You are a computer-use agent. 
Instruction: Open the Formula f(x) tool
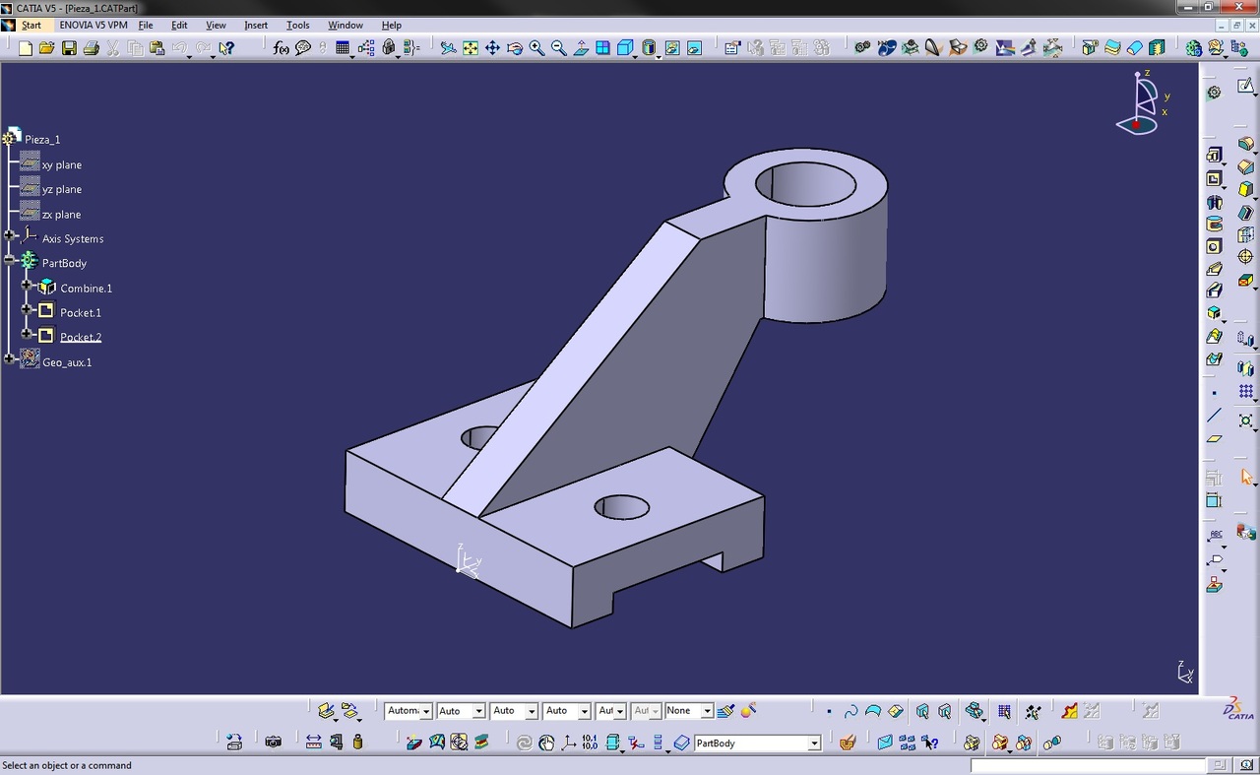(282, 47)
